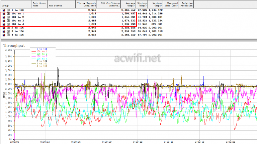Viewport: 257px width, 144px height.
Task: Open the plus box for "10G to 3"
Action: point(8,21)
